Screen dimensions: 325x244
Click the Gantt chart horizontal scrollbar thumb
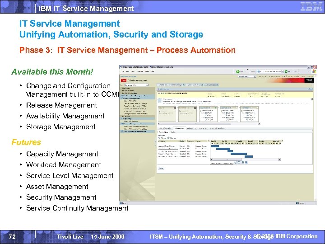click(x=227, y=160)
